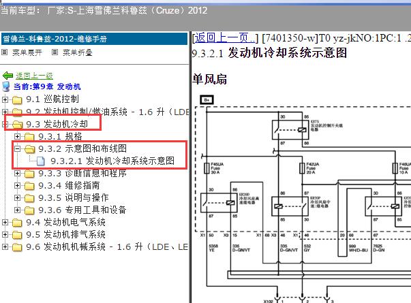Click the 雪佛兰-科鲁兹-2012-维修手册 title bar
411x303 pixels.
point(94,39)
